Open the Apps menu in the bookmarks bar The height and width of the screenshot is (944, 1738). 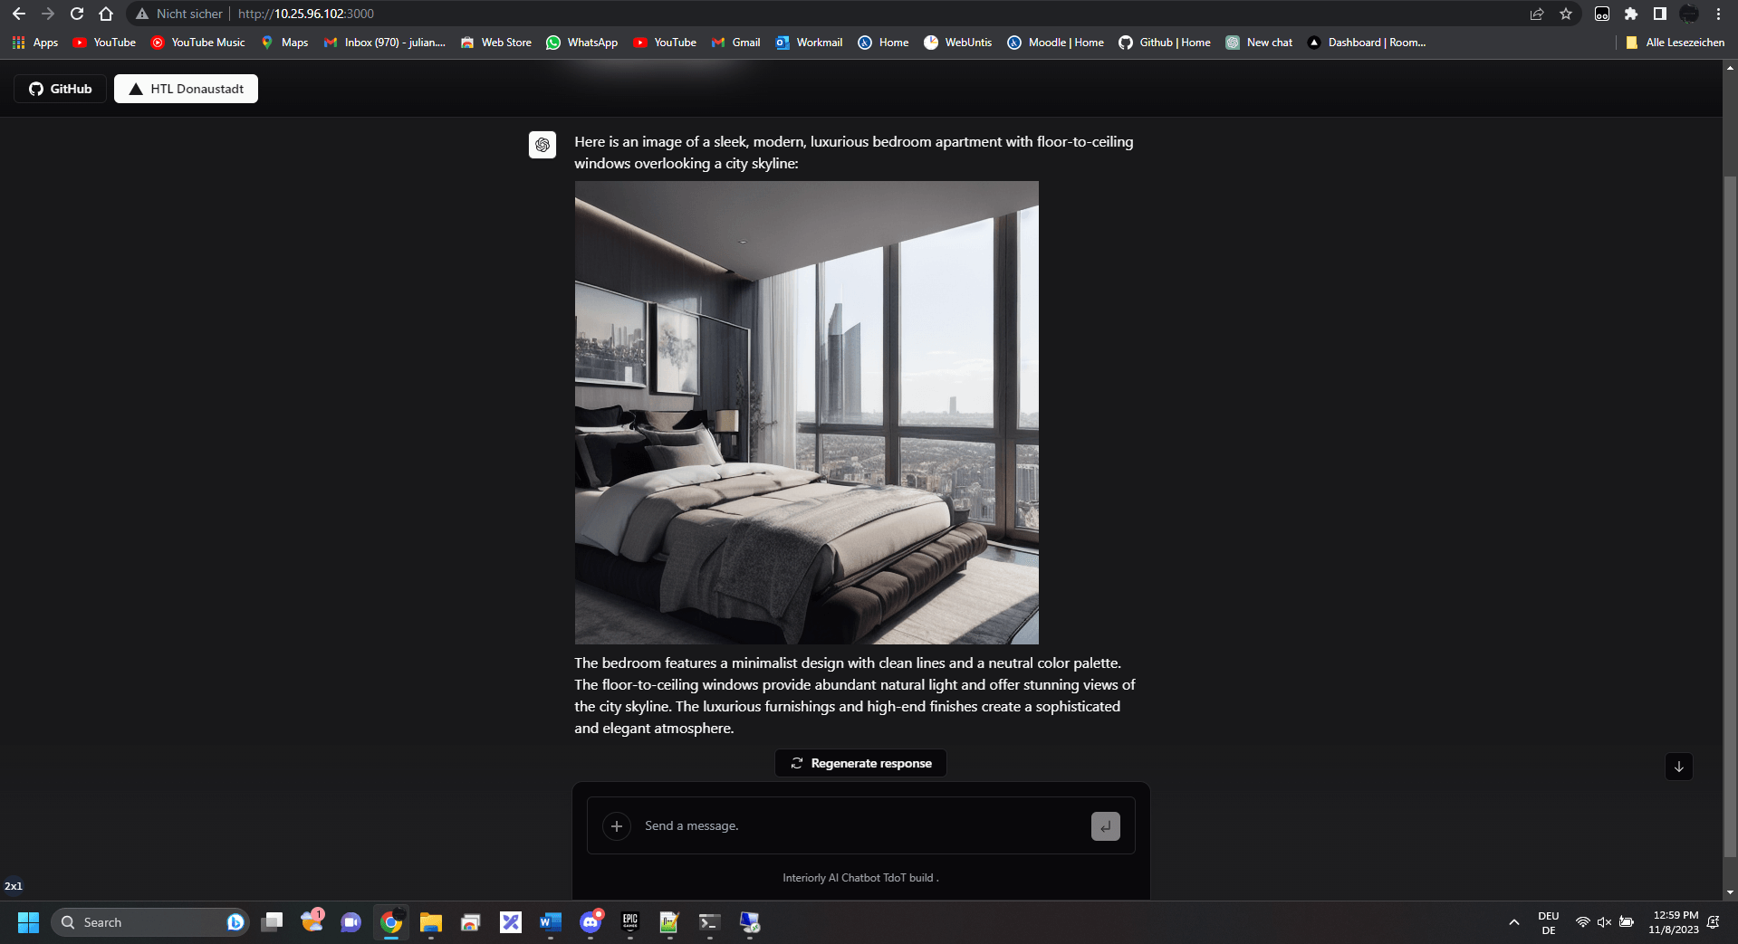(34, 42)
